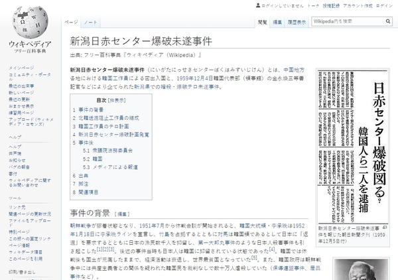Select the 閲覧 tab
Screen dimensions: 398x280
(x=262, y=22)
